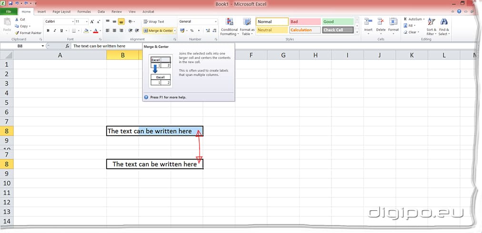Image resolution: width=482 pixels, height=233 pixels.
Task: Align text left in the cell
Action: tap(108, 30)
